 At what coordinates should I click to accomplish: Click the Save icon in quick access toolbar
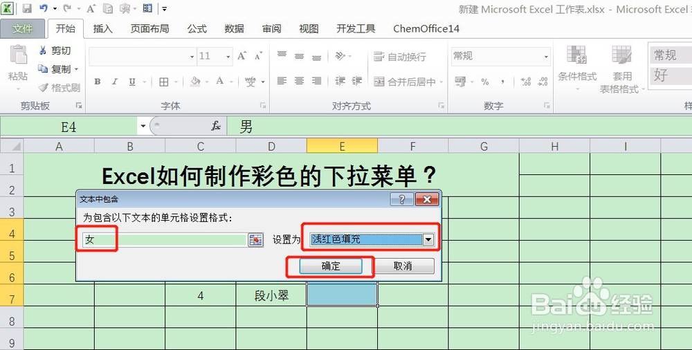tap(26, 8)
